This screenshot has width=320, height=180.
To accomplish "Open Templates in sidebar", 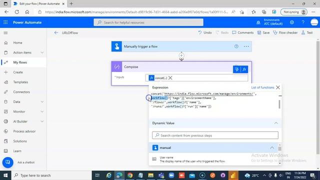I will (x=20, y=82).
